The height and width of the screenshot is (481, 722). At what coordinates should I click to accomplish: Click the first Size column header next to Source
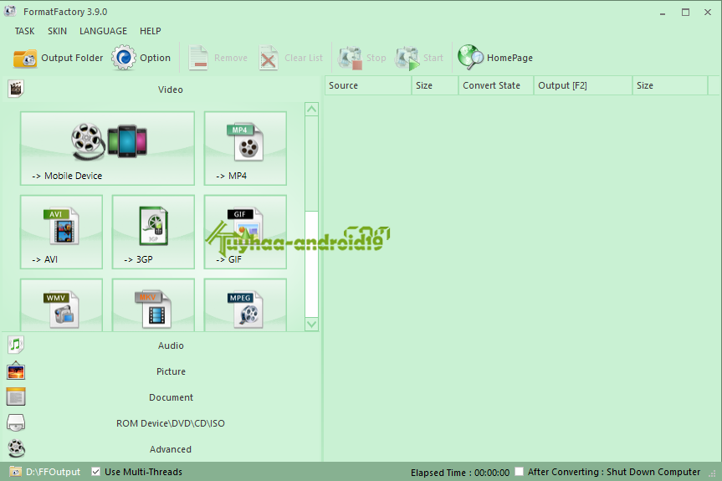435,85
